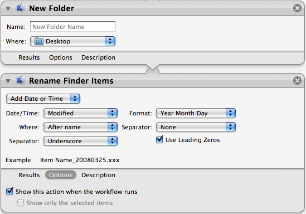Remove the New Folder action with its X
This screenshot has width=306, height=214.
tap(297, 8)
